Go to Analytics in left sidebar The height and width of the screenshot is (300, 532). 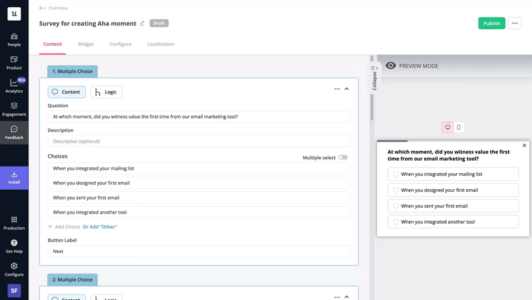click(x=14, y=83)
